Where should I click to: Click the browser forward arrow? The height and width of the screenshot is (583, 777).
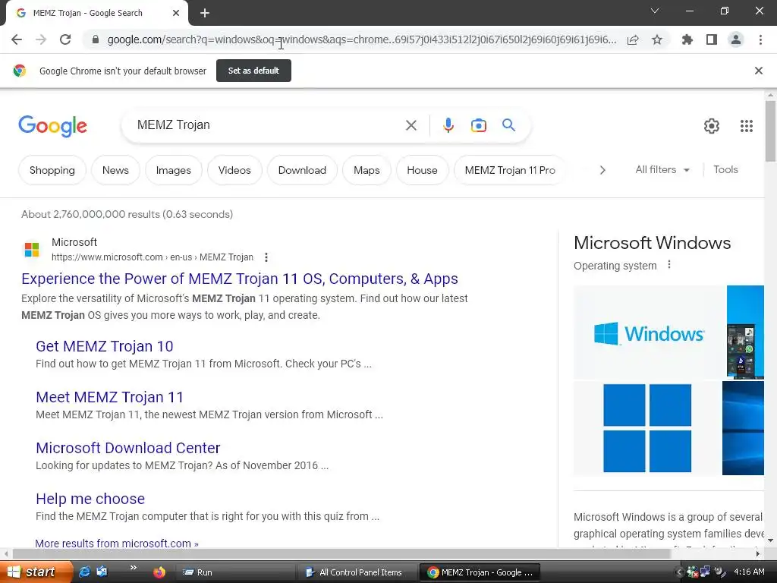[x=41, y=39]
